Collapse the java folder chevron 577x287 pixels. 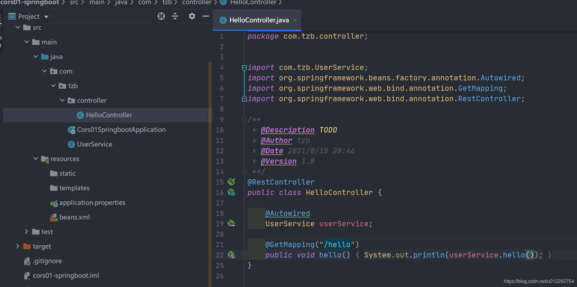[36, 57]
